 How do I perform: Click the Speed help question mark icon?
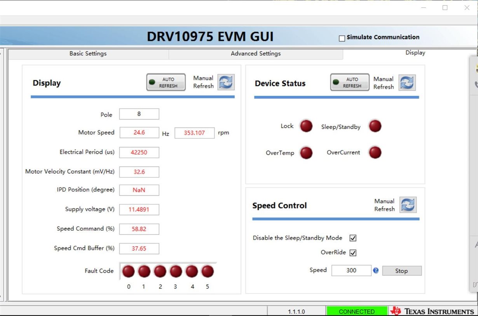376,271
